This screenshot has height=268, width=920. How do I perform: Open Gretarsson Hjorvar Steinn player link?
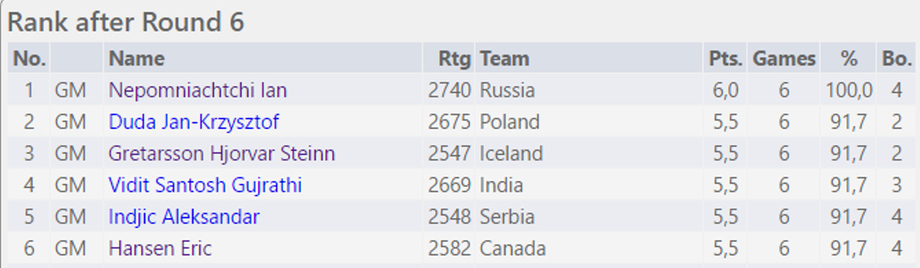click(221, 154)
